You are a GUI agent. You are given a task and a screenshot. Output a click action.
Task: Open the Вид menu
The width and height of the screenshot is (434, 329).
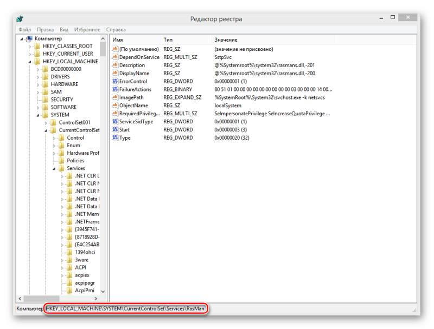coord(64,30)
